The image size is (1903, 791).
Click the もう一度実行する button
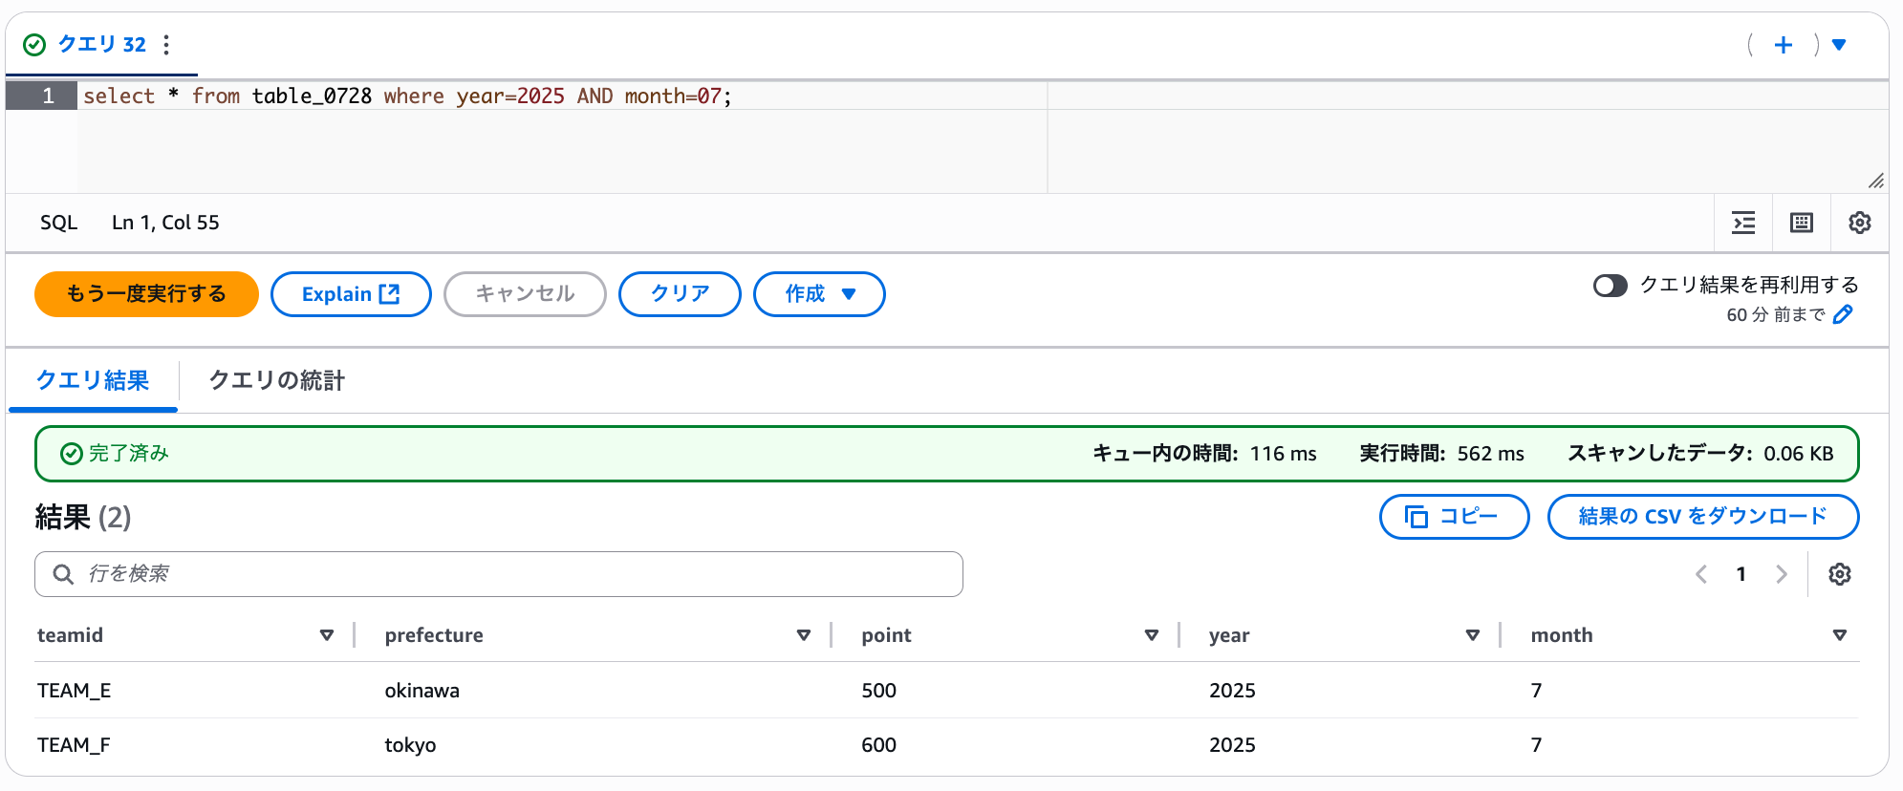(x=146, y=294)
